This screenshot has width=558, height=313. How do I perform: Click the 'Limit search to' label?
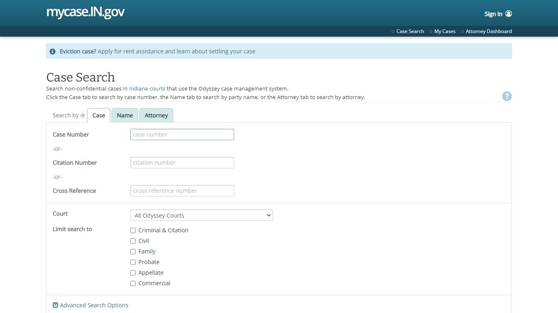[72, 229]
